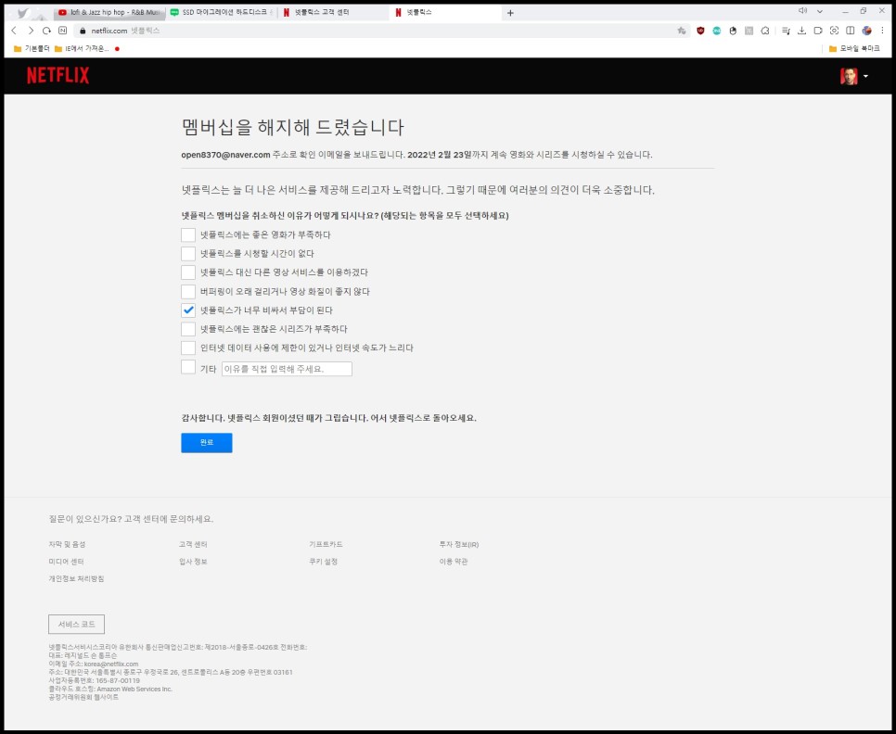Open the teal round extension icon

click(x=717, y=31)
